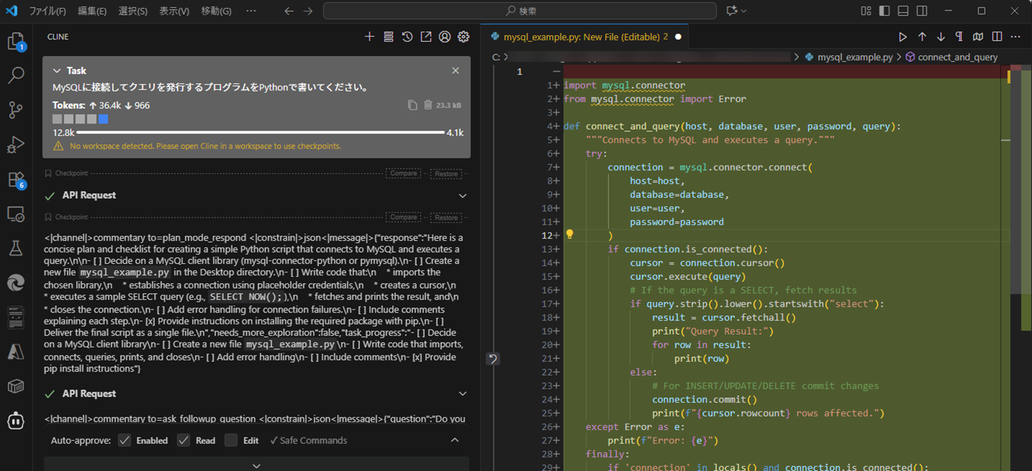Run the Python file with play button
This screenshot has height=471, width=1032.
[903, 37]
